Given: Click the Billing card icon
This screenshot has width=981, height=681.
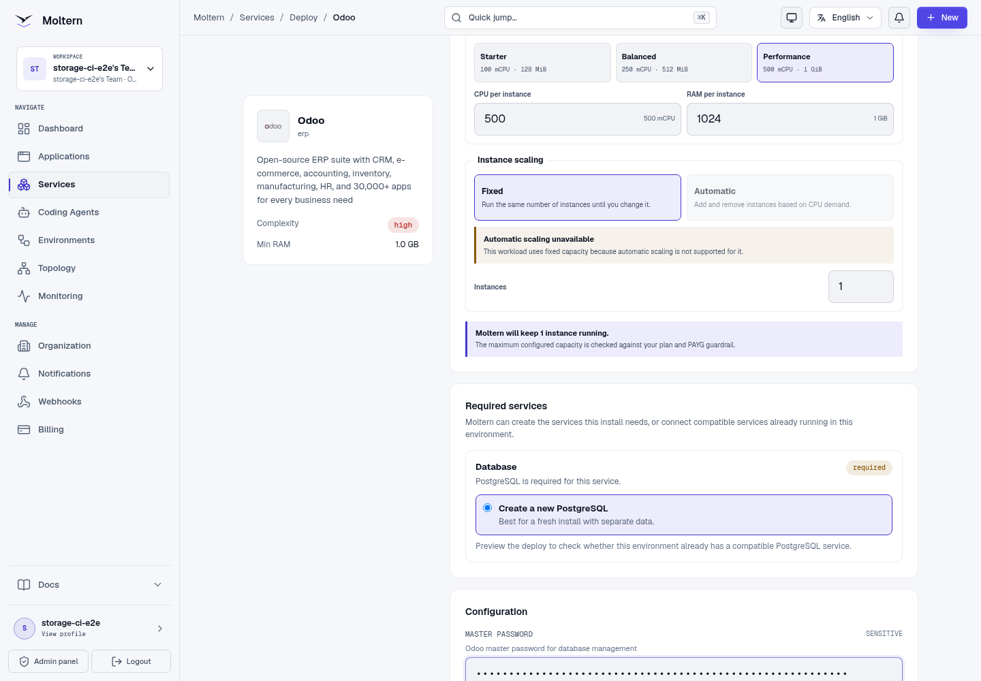Looking at the screenshot, I should [x=24, y=430].
